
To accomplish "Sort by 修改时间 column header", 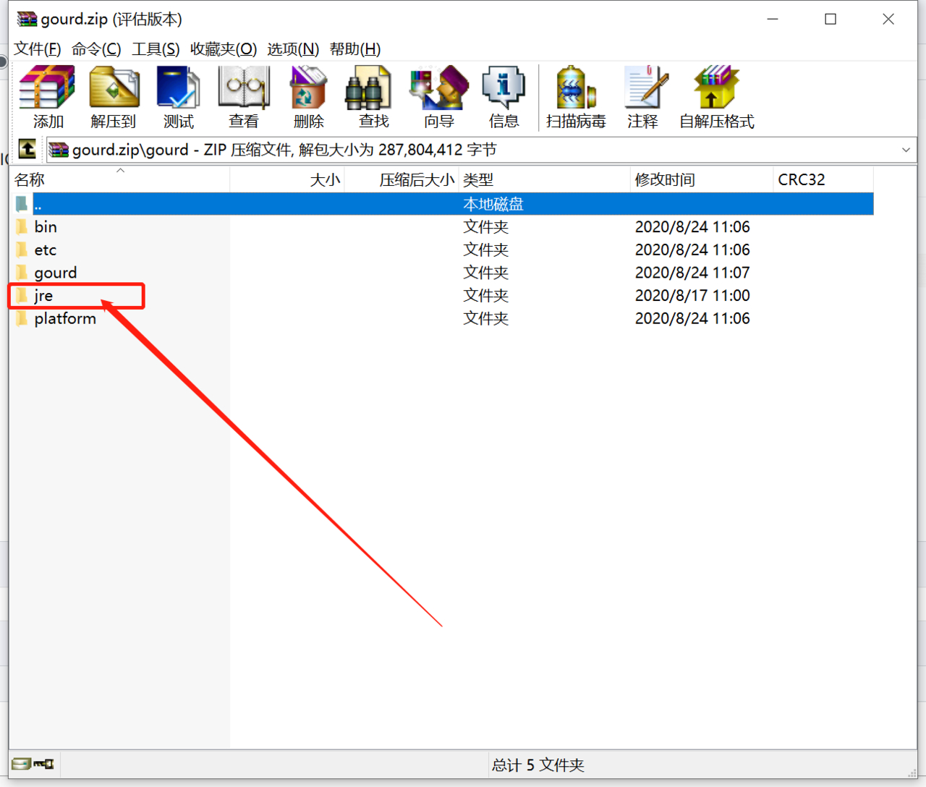I will click(x=702, y=179).
